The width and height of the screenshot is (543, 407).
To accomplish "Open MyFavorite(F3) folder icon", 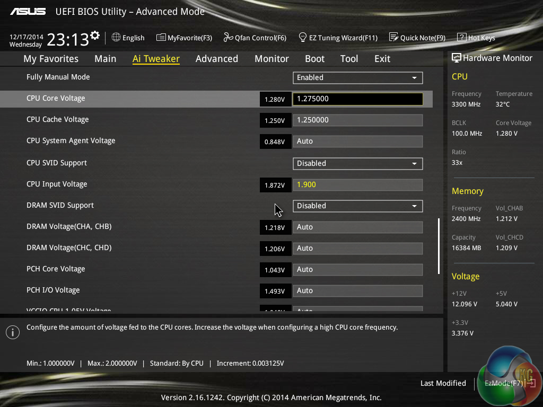I will coord(161,38).
